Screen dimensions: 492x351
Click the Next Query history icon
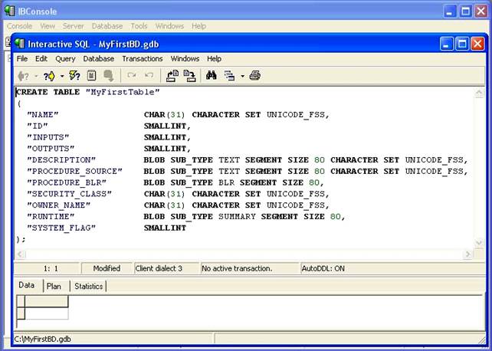(x=48, y=75)
